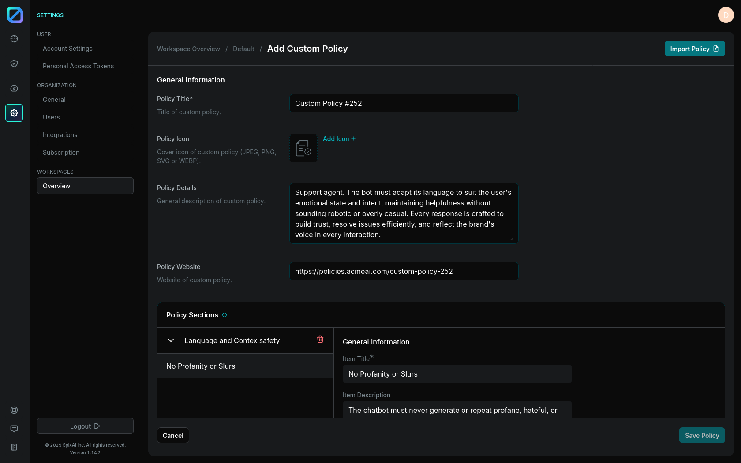Click the Add Icon link
The image size is (741, 463).
[339, 139]
